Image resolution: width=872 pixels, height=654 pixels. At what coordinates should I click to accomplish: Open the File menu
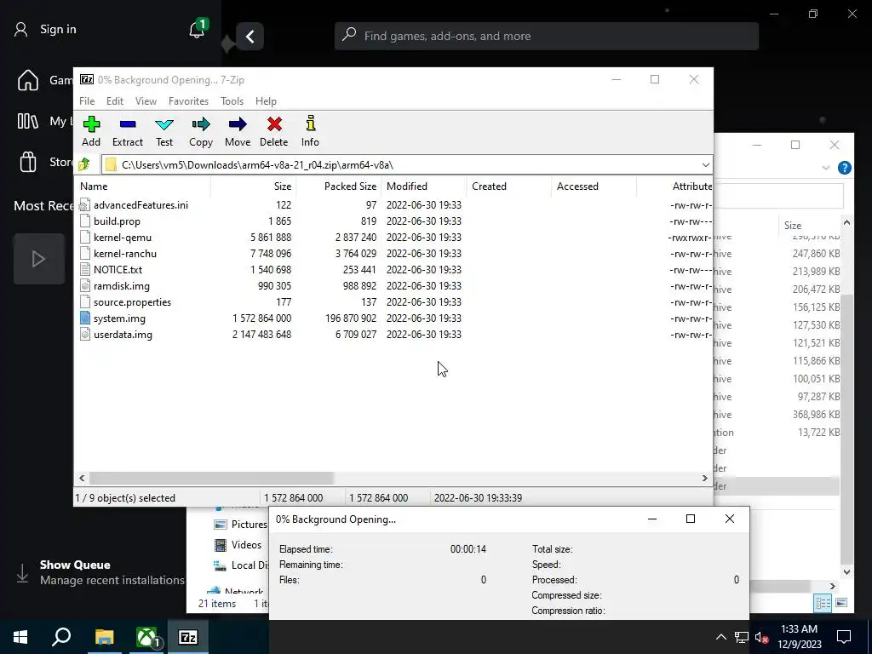tap(87, 101)
